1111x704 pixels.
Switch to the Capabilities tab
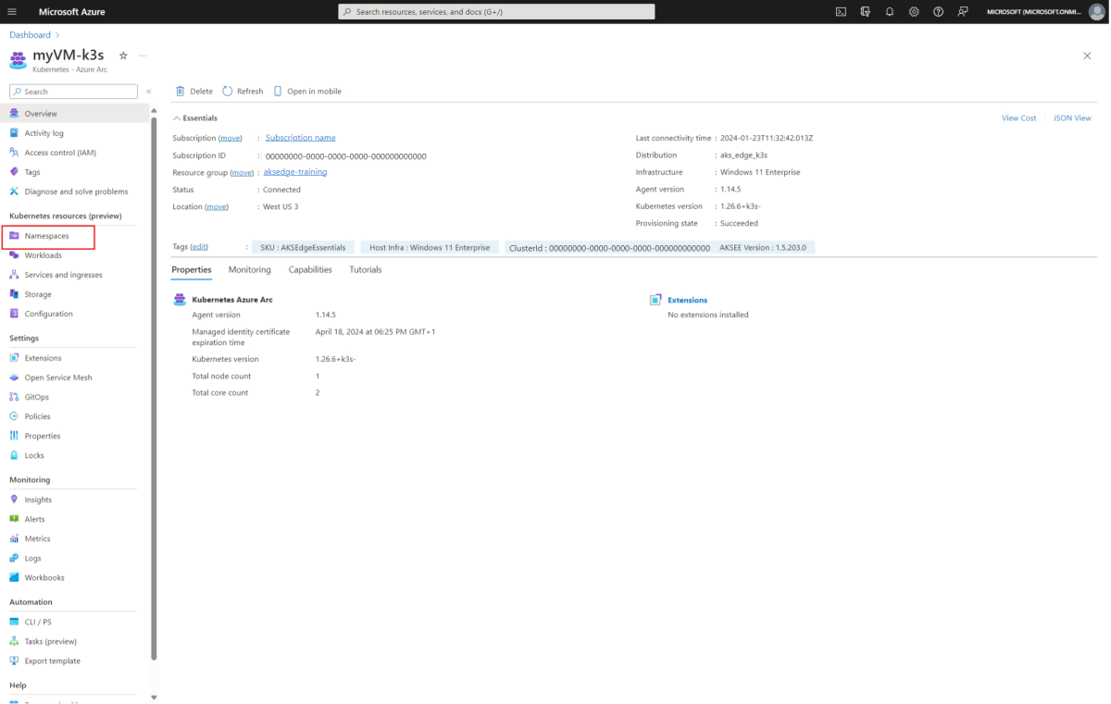pos(310,270)
